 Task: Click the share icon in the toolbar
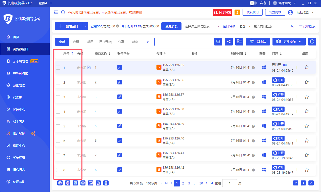point(228,42)
